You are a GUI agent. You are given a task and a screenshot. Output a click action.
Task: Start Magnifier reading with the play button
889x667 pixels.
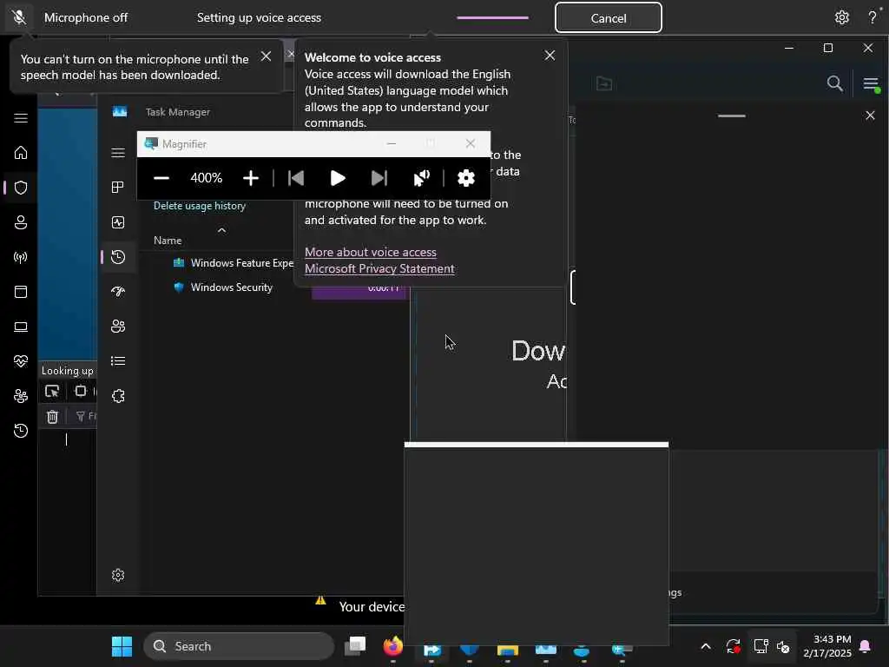[x=338, y=178]
